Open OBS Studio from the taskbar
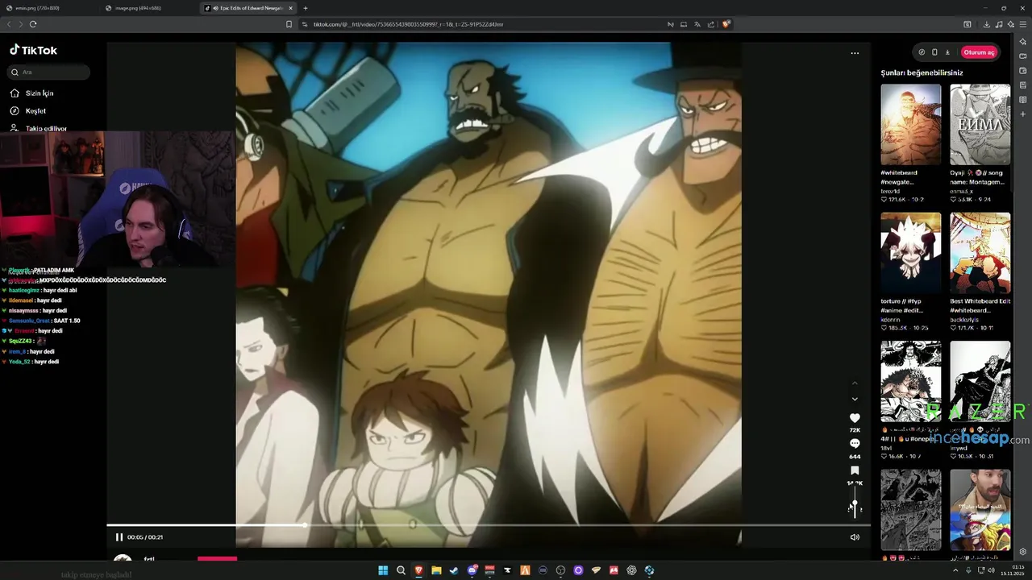This screenshot has height=580, width=1032. click(560, 570)
